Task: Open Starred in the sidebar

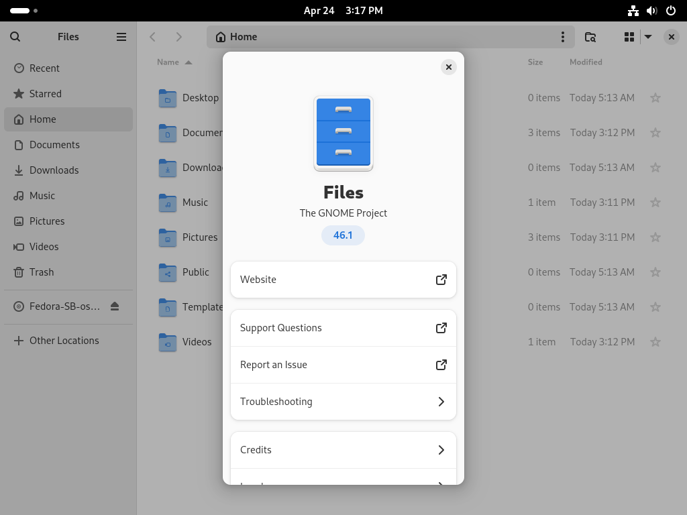Action: (68, 94)
